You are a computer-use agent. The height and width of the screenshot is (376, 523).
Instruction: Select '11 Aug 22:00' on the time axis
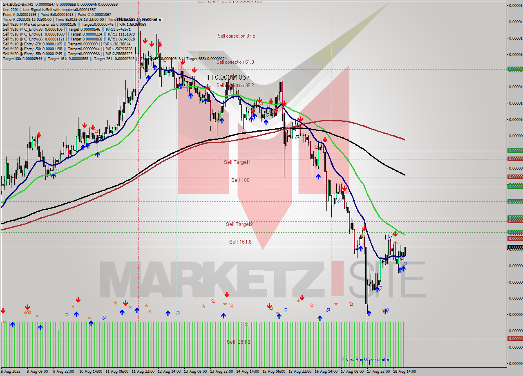[x=142, y=372]
